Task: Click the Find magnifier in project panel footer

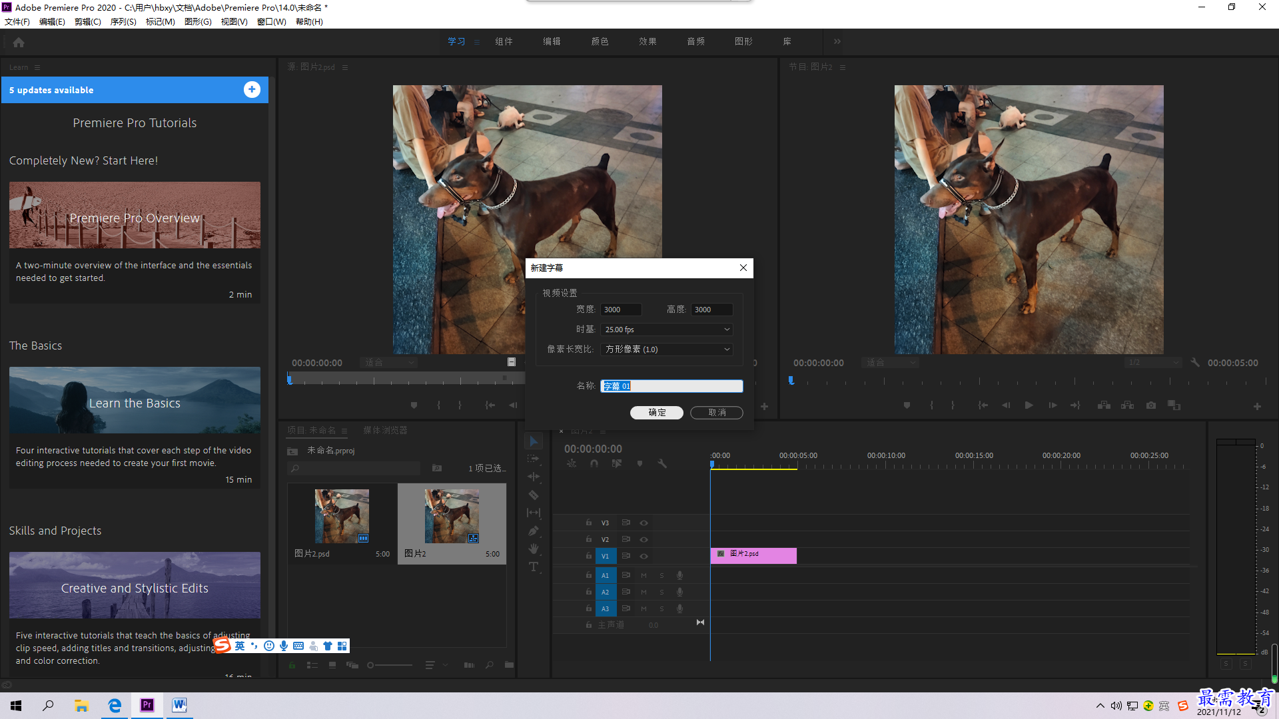Action: tap(490, 664)
